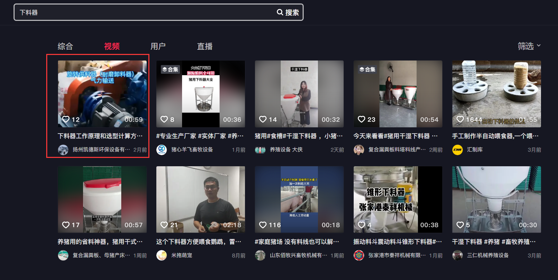Open 猪心羊飞畜牧设备 avatar
The width and height of the screenshot is (558, 280).
pyautogui.click(x=162, y=150)
